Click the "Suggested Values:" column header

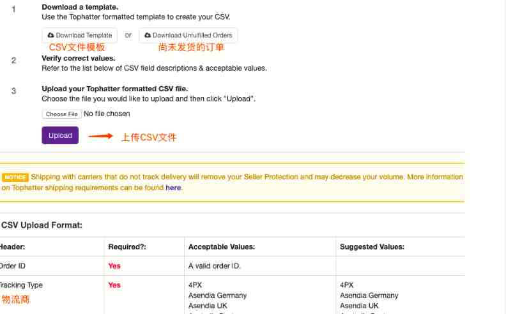(372, 247)
